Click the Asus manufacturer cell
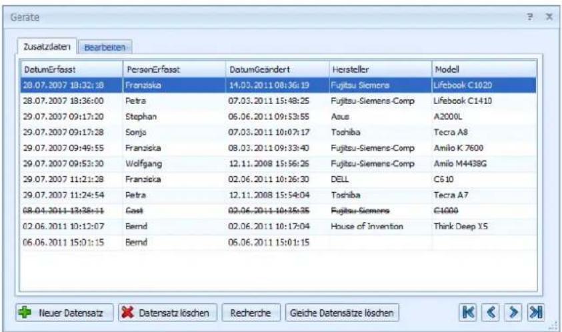The image size is (562, 332). pos(380,117)
